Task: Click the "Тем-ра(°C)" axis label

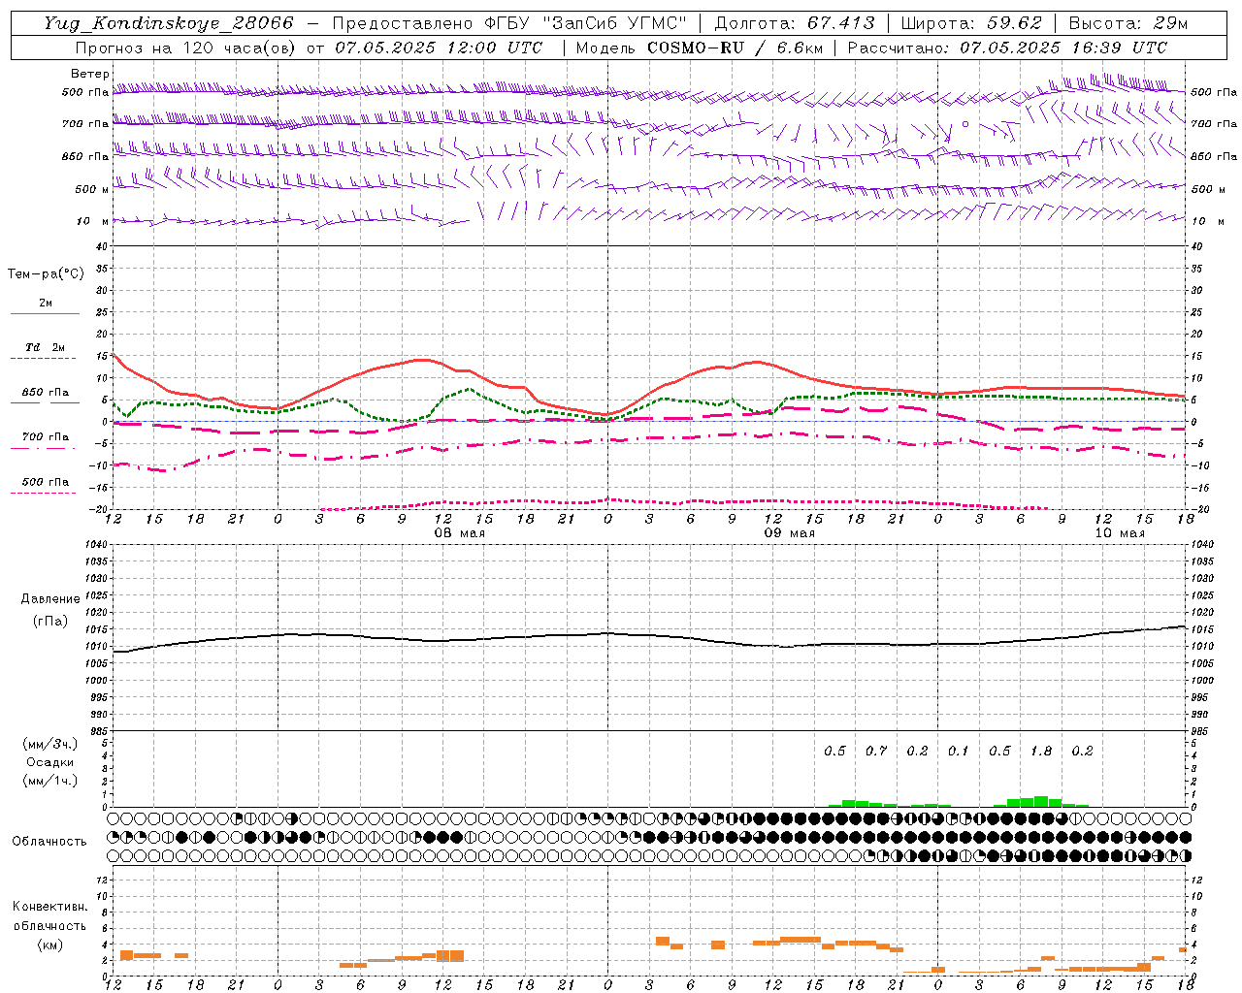Action: pyautogui.click(x=46, y=274)
